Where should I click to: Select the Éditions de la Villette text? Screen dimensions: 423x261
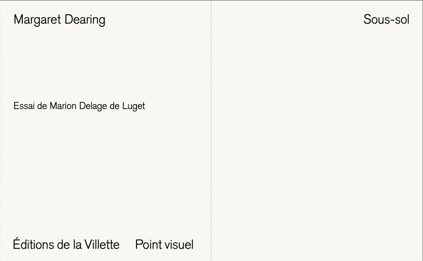(66, 244)
